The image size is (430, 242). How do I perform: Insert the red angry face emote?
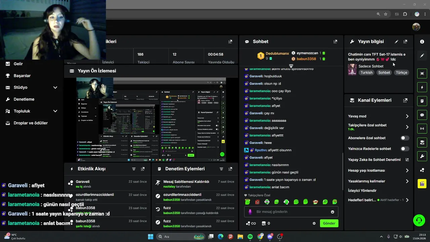(257, 202)
